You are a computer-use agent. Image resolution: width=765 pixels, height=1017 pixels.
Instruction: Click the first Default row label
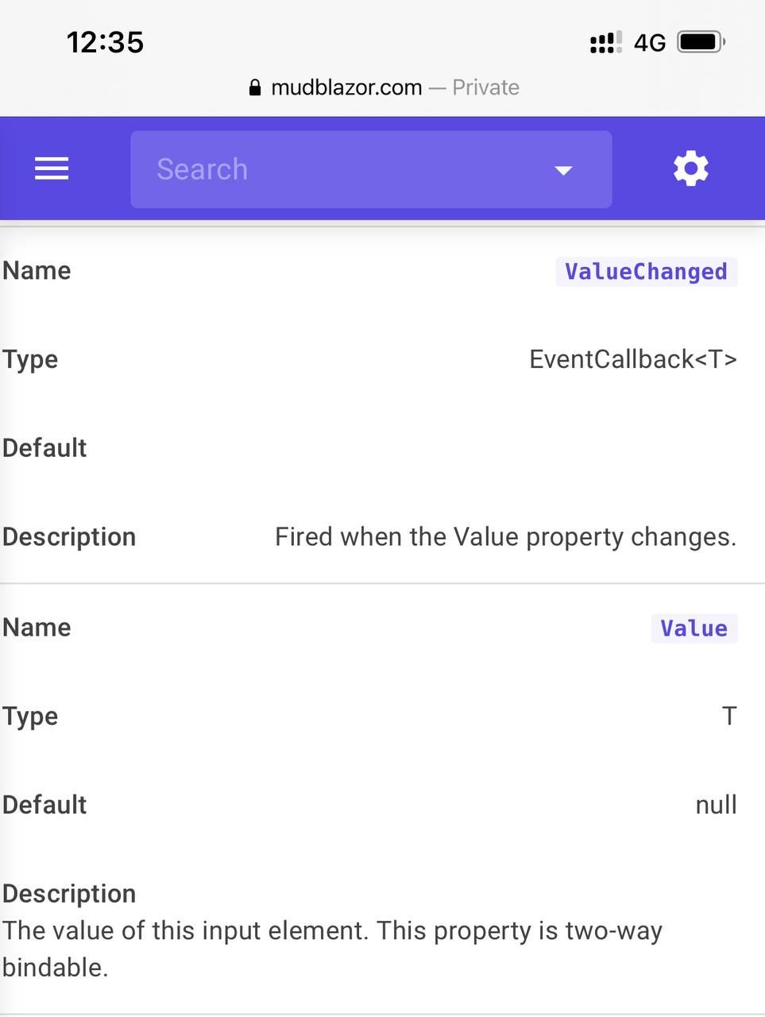coord(44,448)
